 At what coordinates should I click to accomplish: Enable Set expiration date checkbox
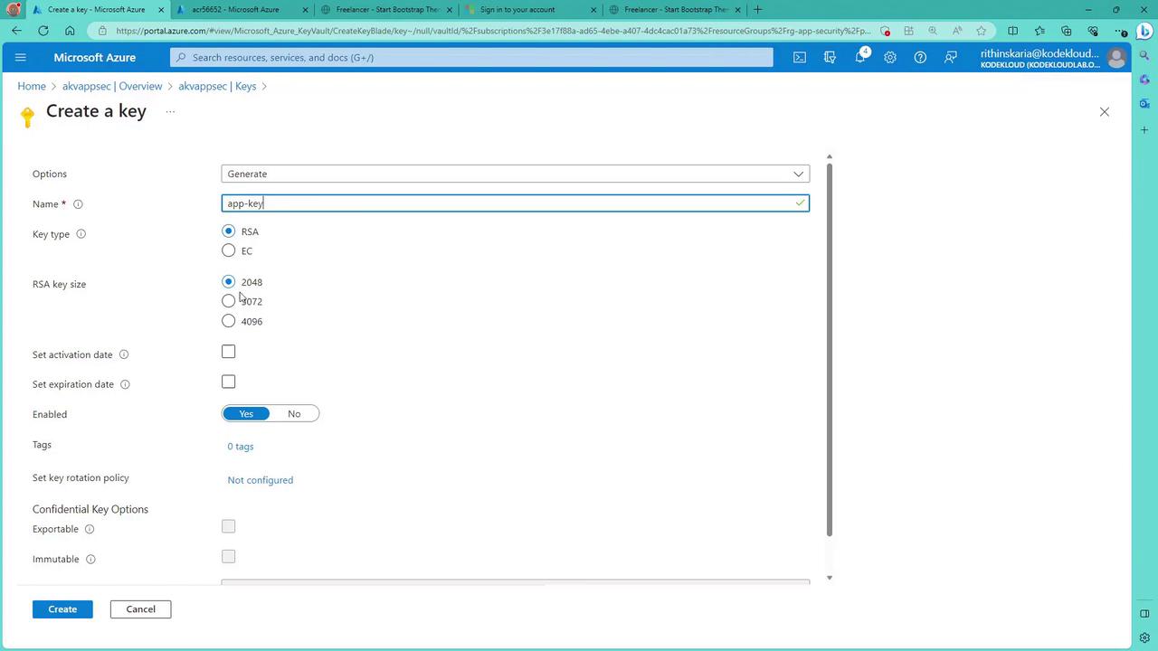[x=229, y=382]
